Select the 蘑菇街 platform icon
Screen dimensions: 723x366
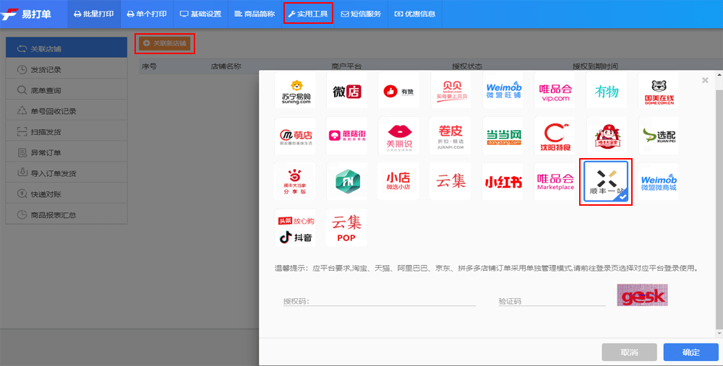[x=346, y=135]
